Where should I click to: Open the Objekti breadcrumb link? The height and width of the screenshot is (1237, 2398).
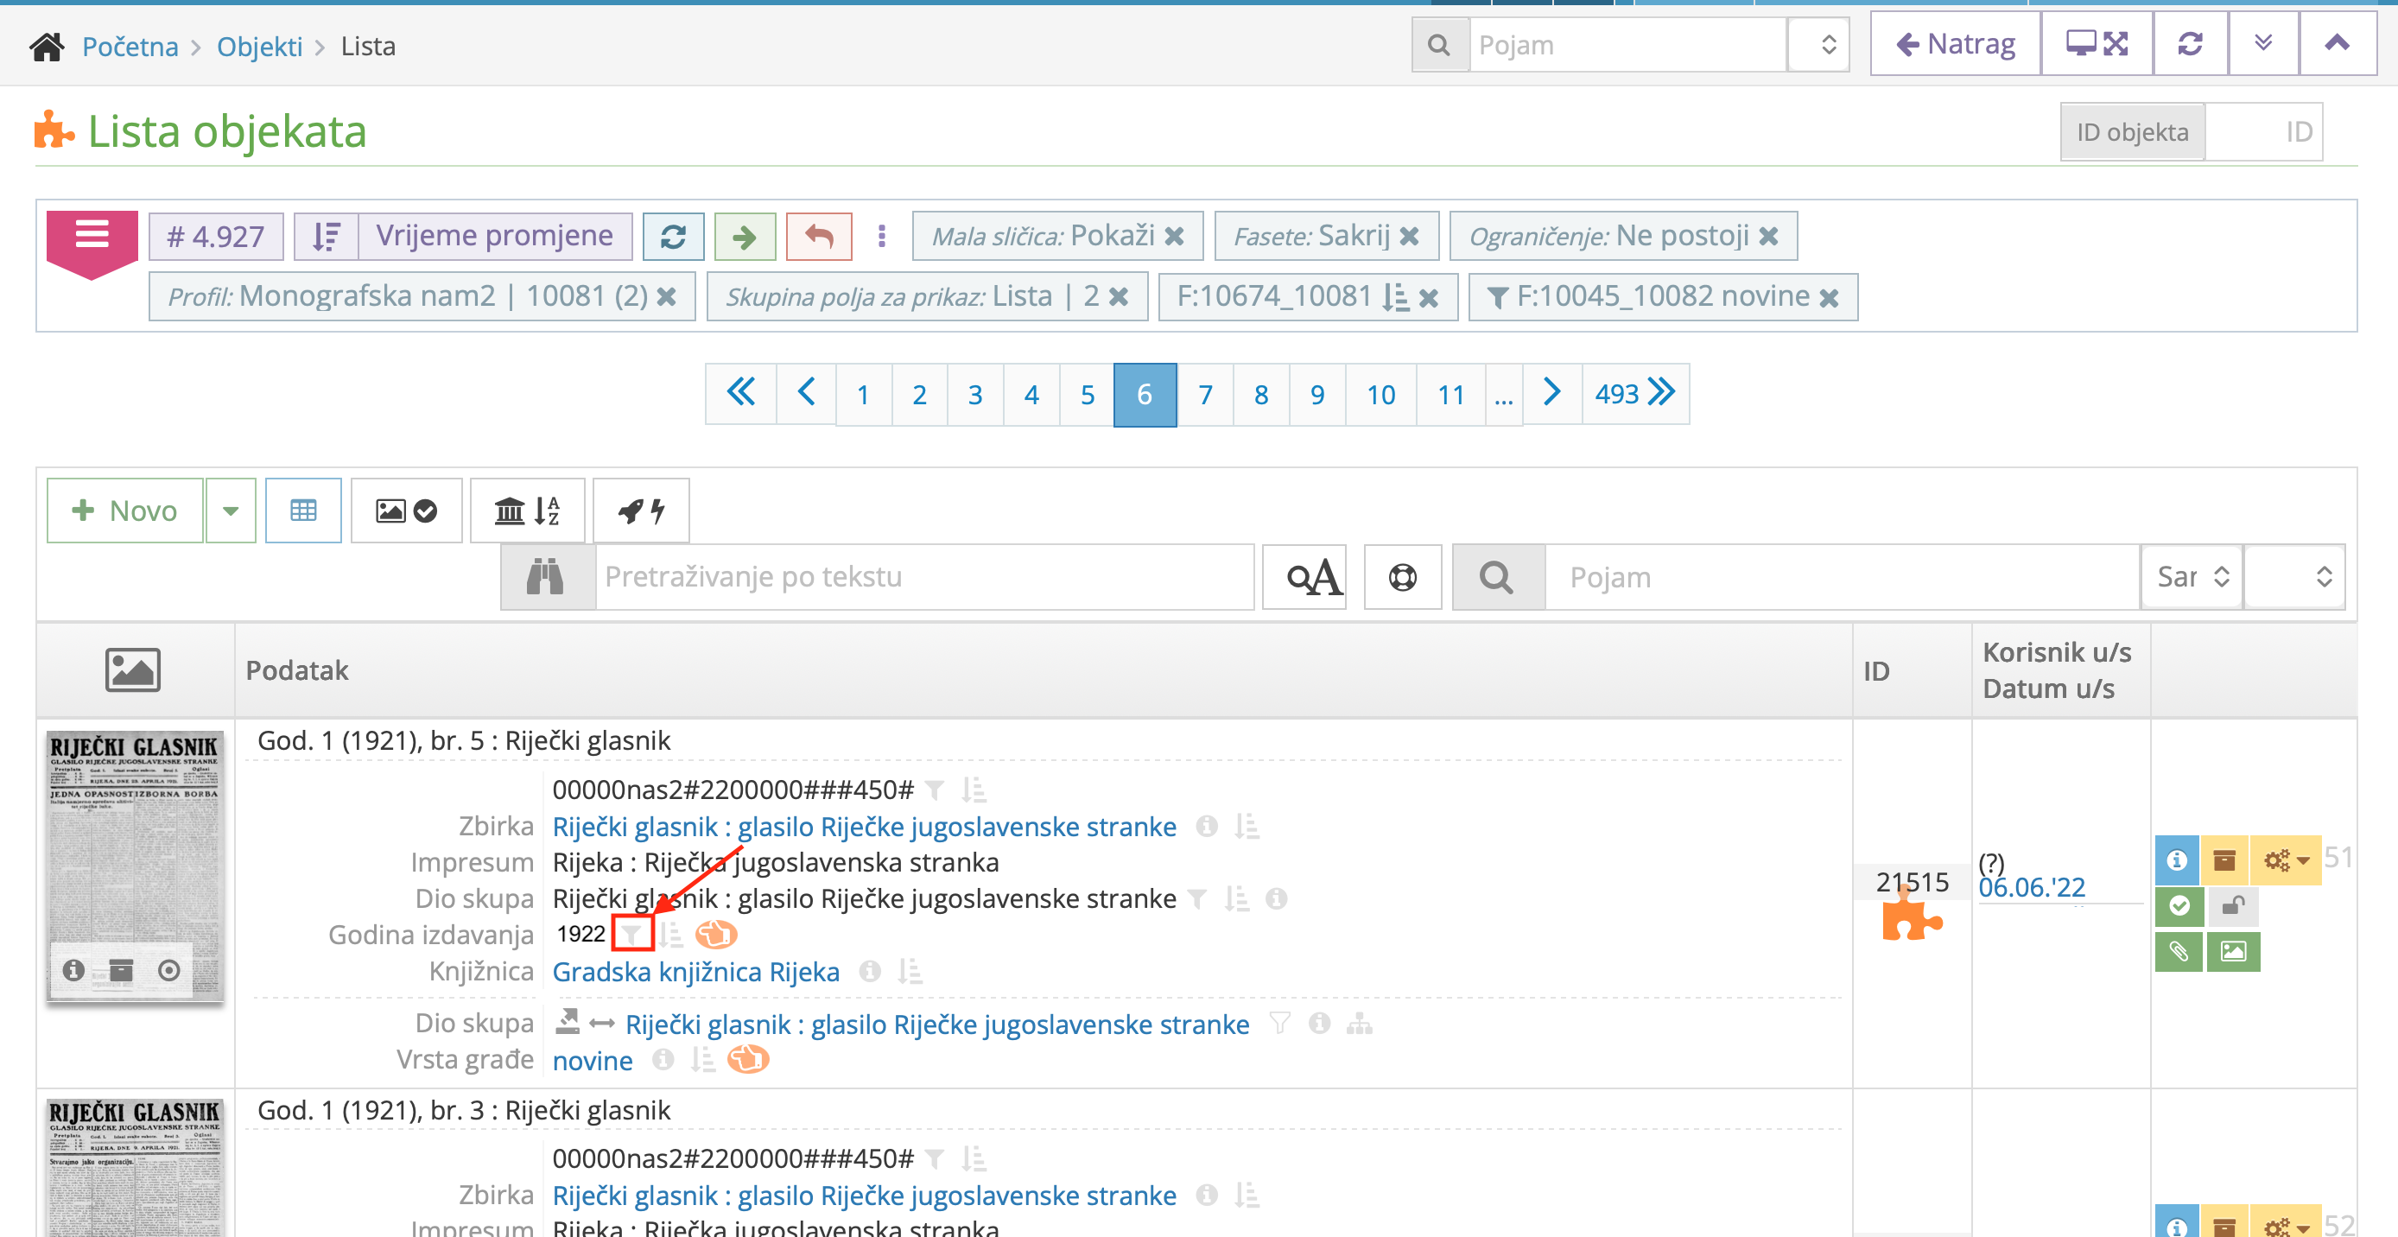pos(260,47)
